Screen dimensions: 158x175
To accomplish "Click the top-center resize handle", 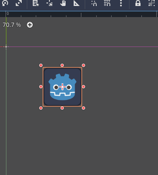I will click(x=62, y=65).
